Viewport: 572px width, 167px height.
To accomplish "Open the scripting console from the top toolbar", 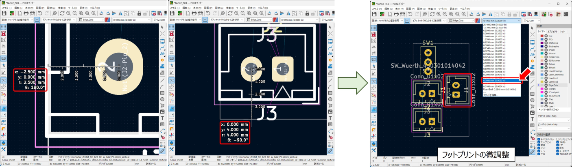I will click(x=565, y=13).
